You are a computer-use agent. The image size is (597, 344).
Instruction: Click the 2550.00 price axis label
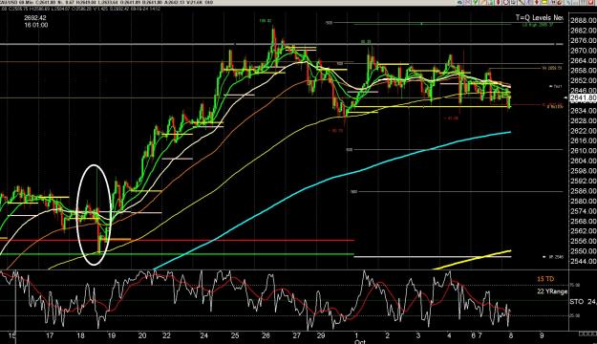[584, 251]
